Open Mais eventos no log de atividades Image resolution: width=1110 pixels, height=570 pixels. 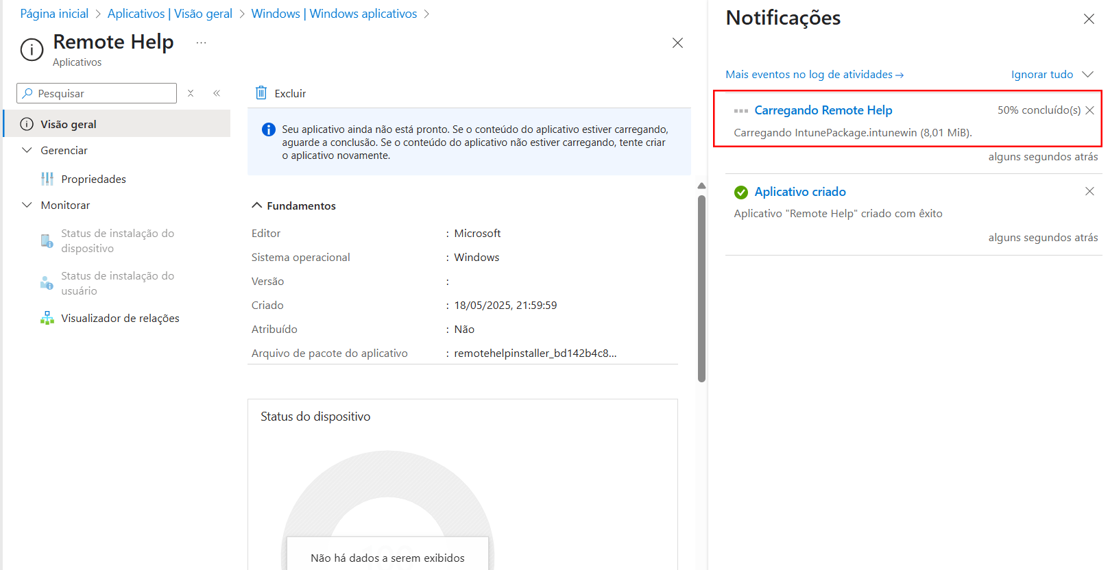click(x=815, y=74)
